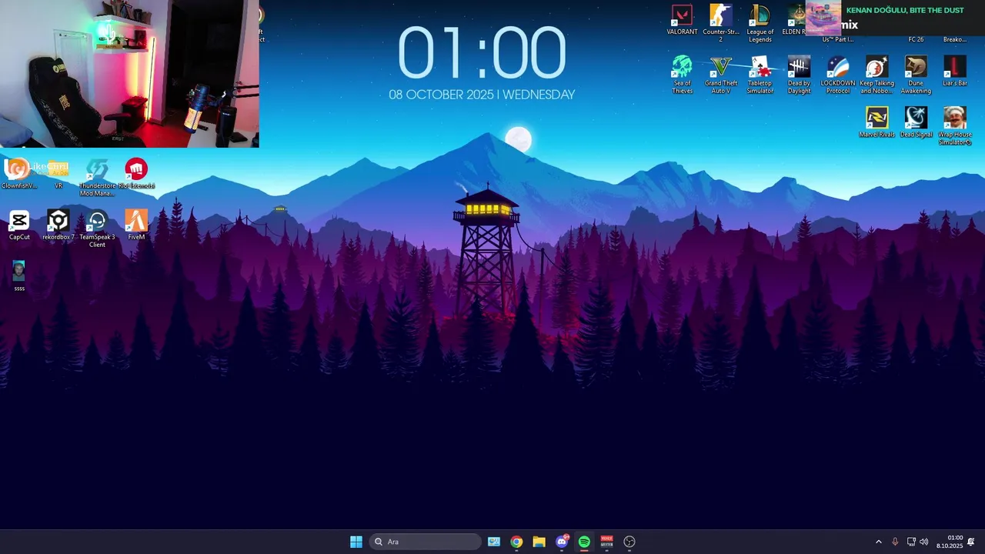Open network settings tray icon

click(x=911, y=542)
